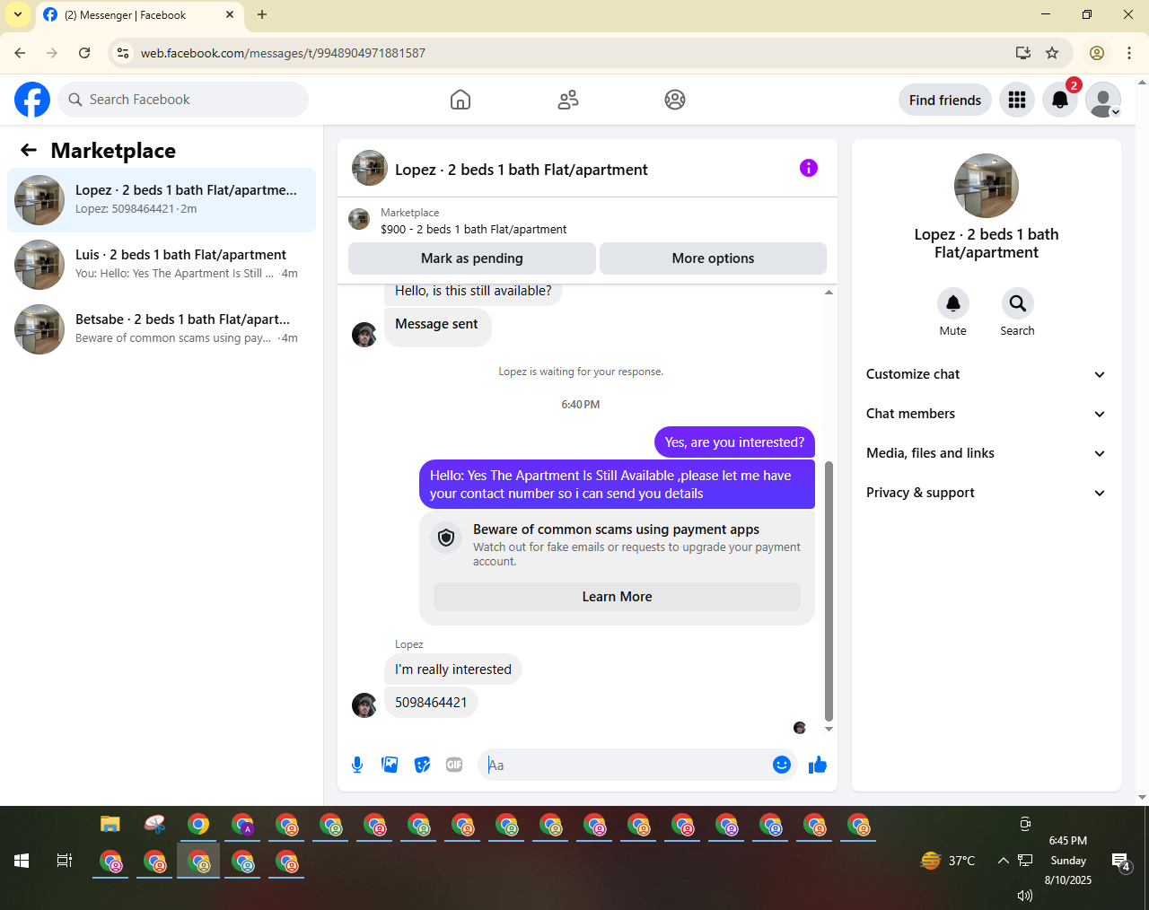The height and width of the screenshot is (910, 1149).
Task: Click the "I'm really interested" message
Action: coord(453,669)
